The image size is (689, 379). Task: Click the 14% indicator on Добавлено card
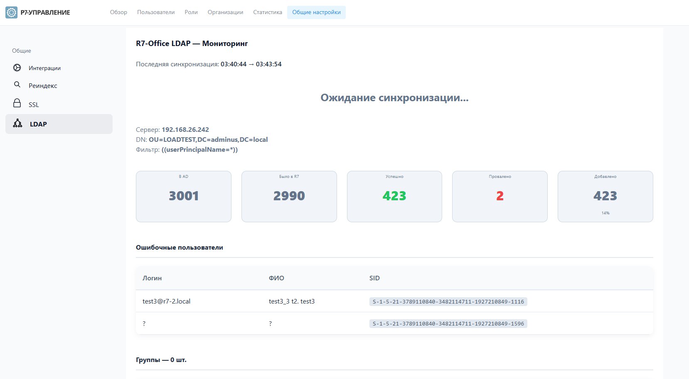point(605,213)
